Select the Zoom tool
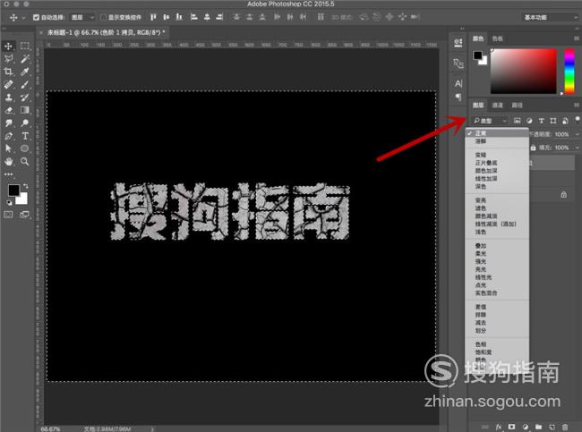This screenshot has height=432, width=582. (x=25, y=161)
